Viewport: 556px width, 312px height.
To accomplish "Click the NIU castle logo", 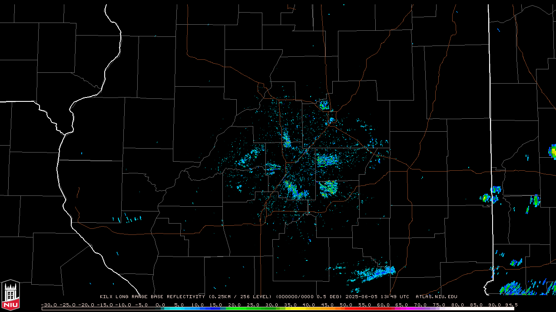I will (x=10, y=295).
